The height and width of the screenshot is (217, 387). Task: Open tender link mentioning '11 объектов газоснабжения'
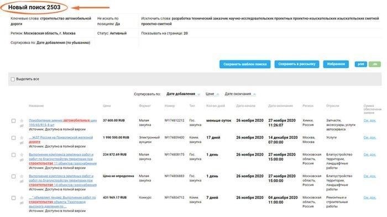tap(62, 159)
